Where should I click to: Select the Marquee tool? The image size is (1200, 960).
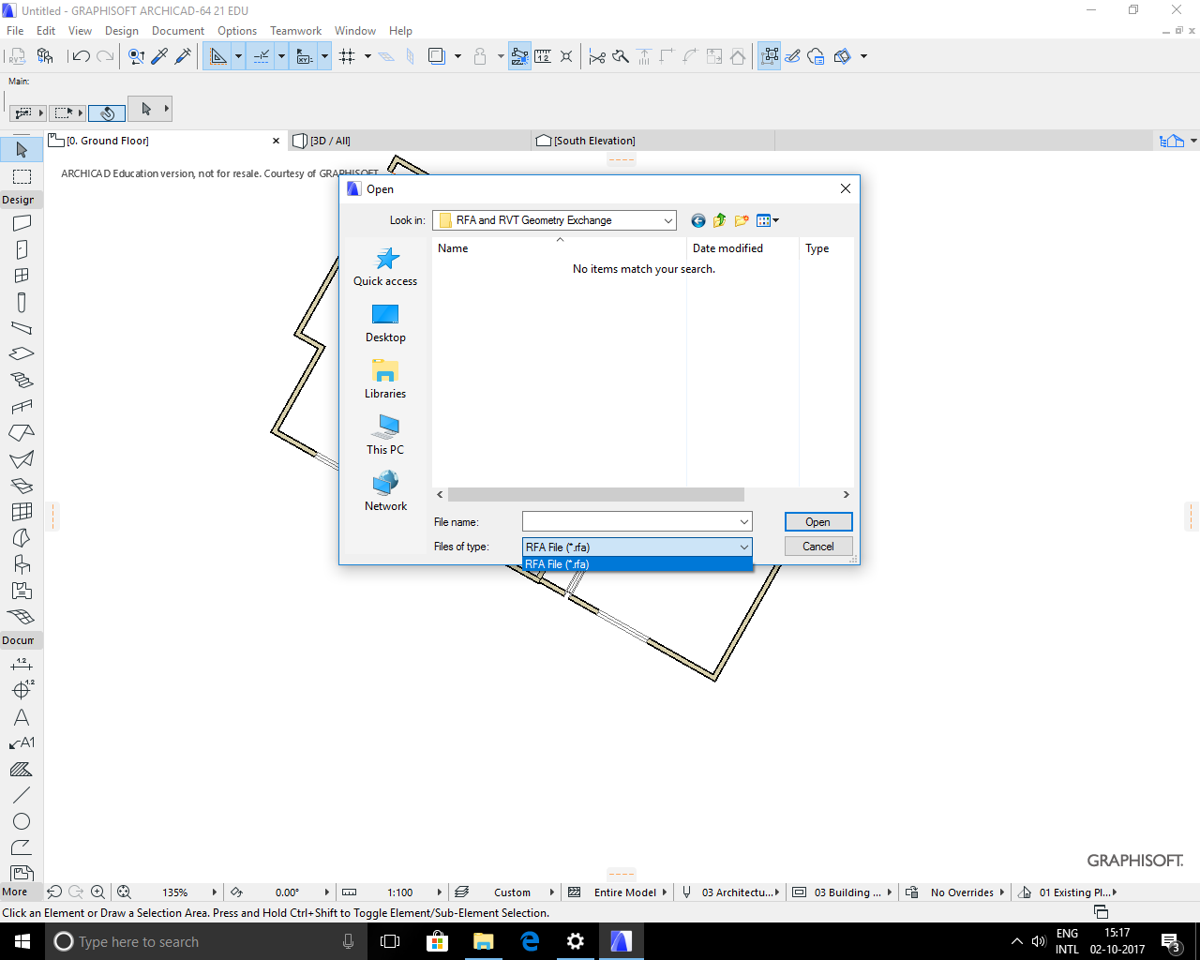tap(22, 176)
